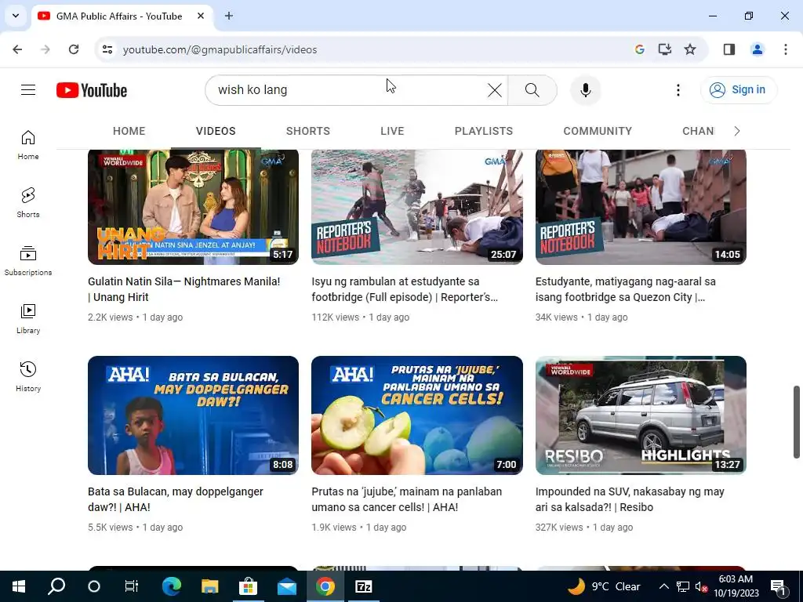Launch Microsoft Edge from the taskbar
Viewport: 803px width, 602px height.
[172, 586]
